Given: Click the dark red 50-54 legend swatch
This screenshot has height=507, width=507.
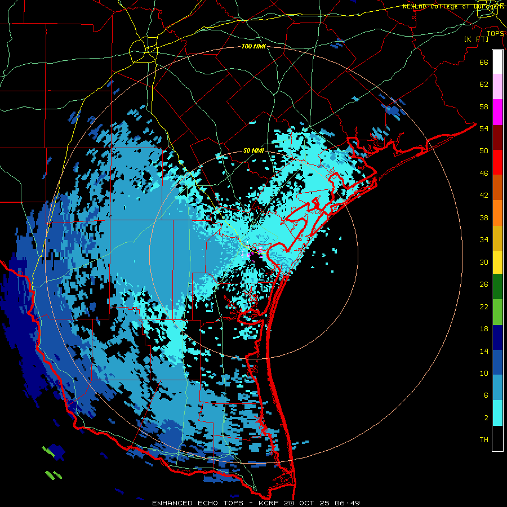Looking at the screenshot, I should [497, 137].
